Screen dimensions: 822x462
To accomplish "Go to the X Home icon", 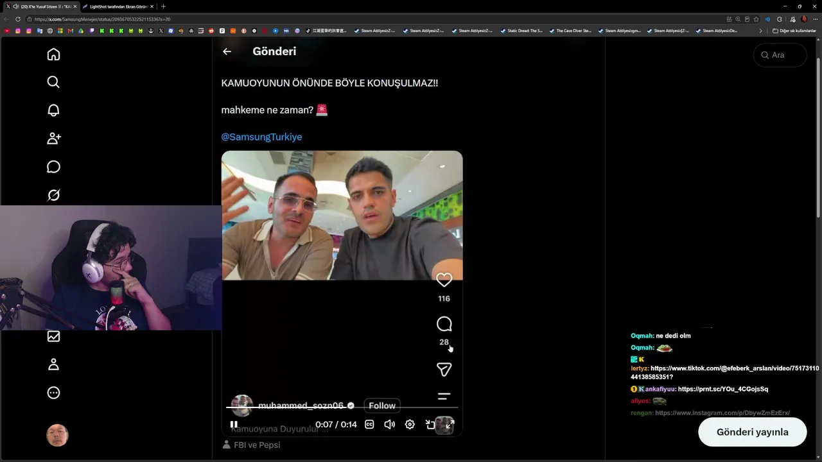I will (53, 55).
